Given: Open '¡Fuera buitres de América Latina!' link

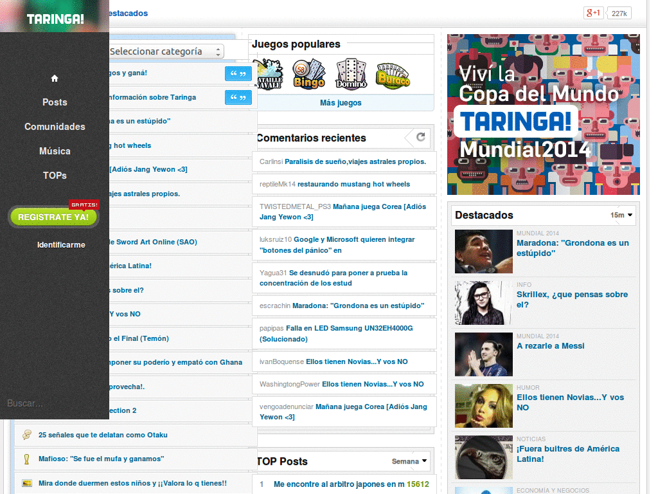Looking at the screenshot, I should (x=568, y=453).
